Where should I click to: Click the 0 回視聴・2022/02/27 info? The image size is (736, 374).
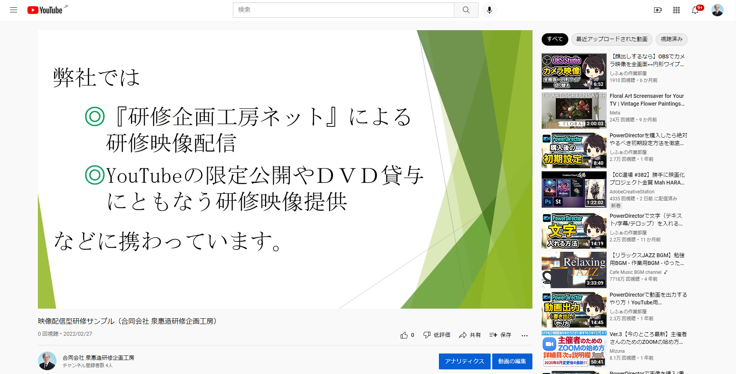click(65, 334)
